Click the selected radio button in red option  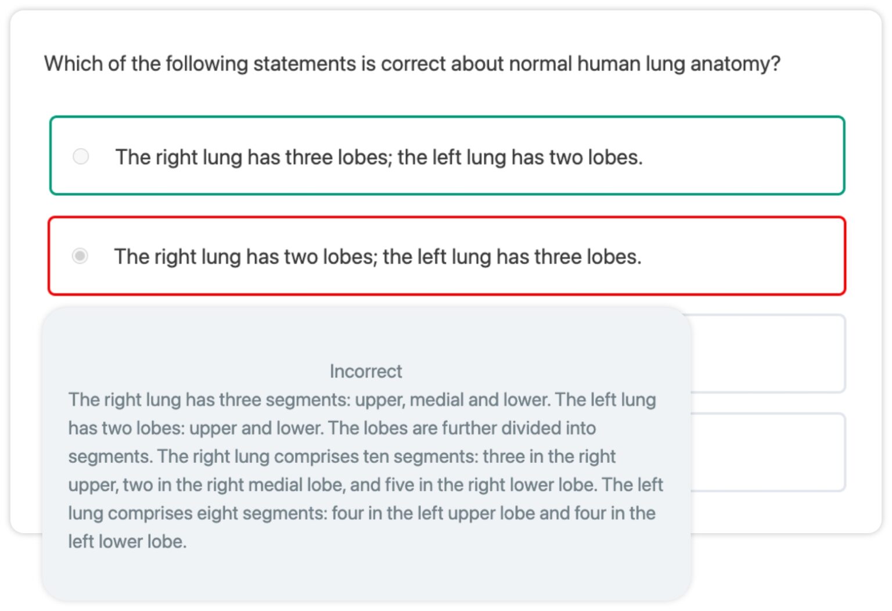point(80,256)
